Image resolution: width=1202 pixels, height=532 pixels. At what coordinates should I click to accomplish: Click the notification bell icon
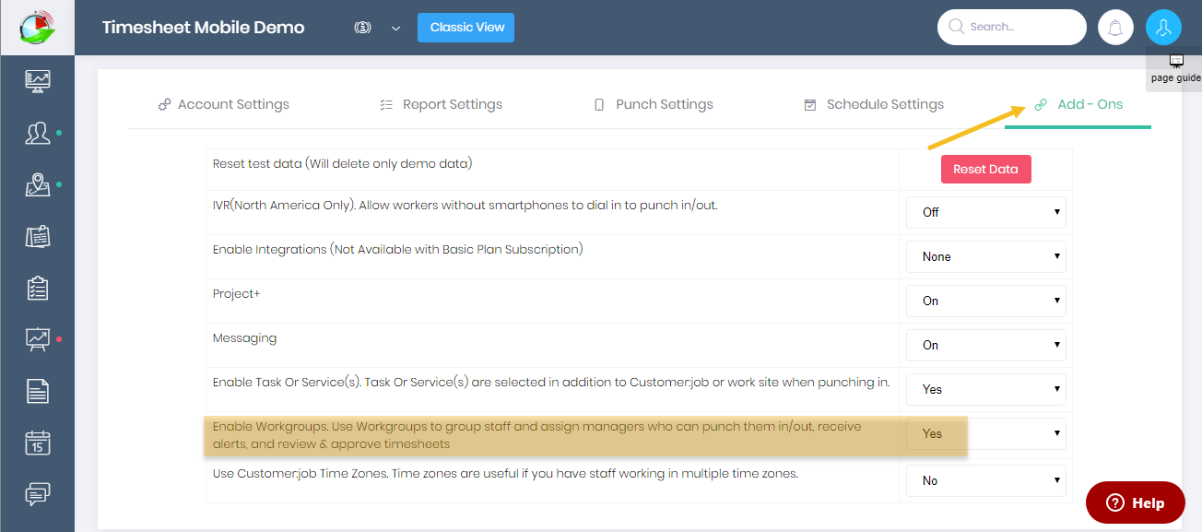click(1116, 28)
